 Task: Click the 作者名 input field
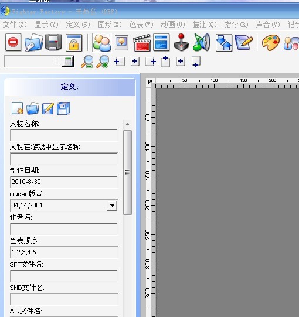pyautogui.click(x=64, y=229)
